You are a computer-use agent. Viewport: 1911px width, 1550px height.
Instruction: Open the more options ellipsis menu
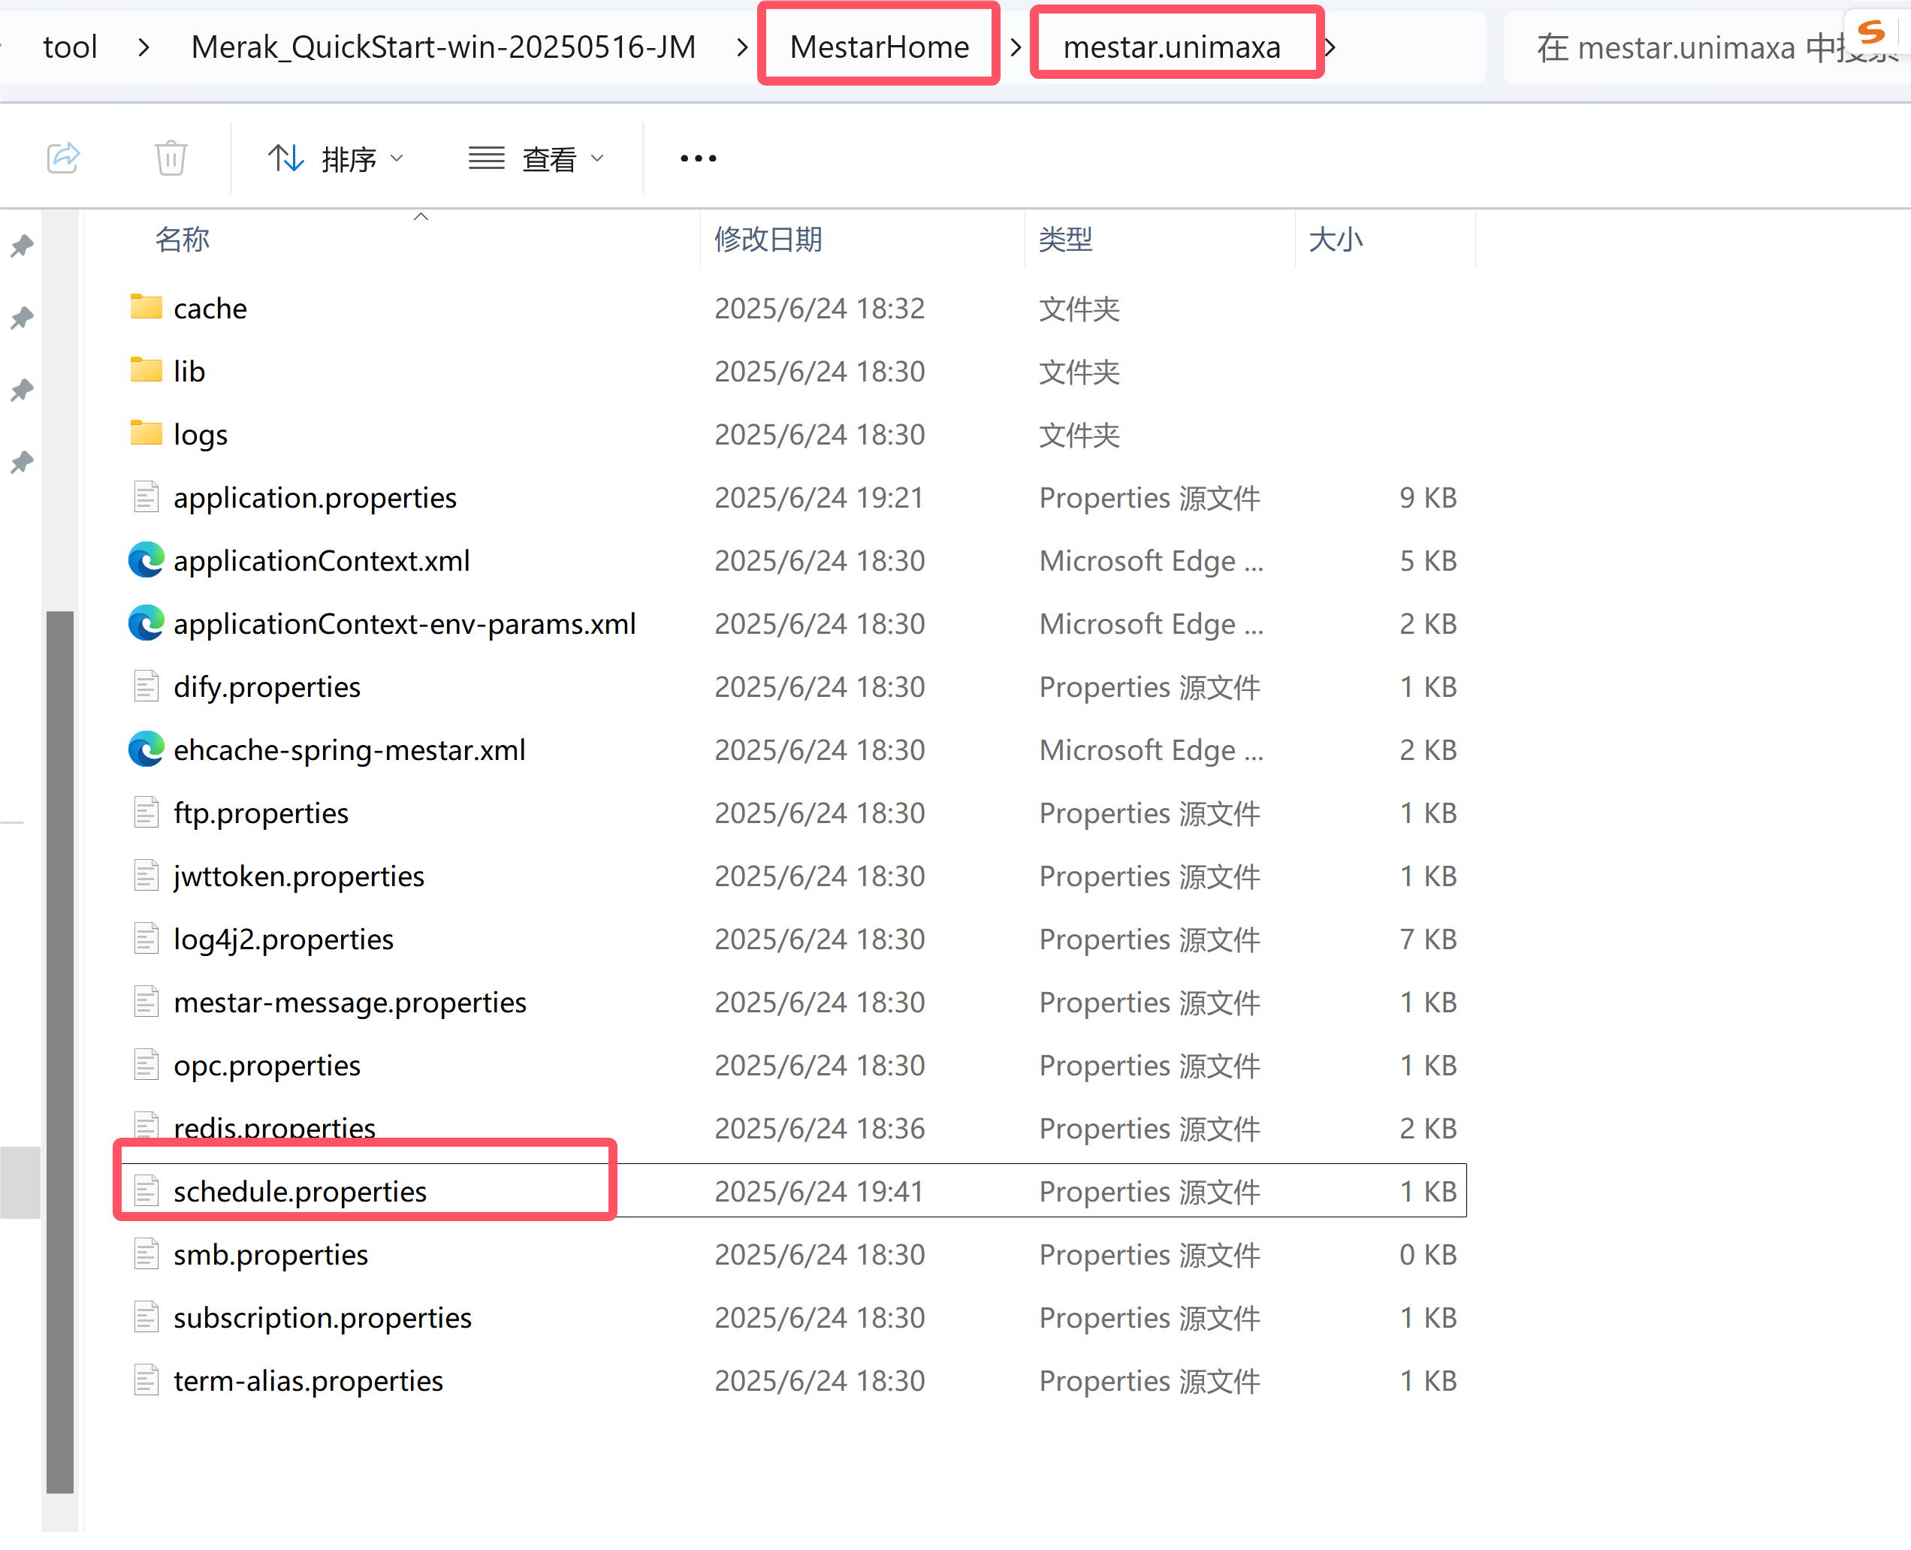697,158
